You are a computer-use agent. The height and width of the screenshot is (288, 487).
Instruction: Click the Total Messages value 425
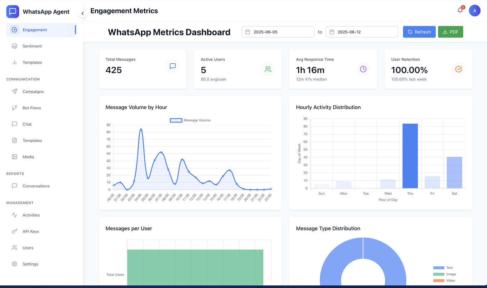(114, 70)
